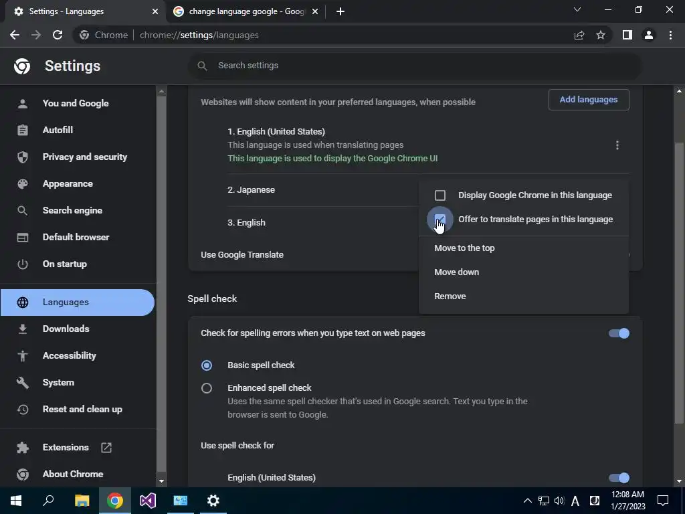Viewport: 685px width, 514px height.
Task: Open Chrome's three-dot main menu
Action: point(670,35)
